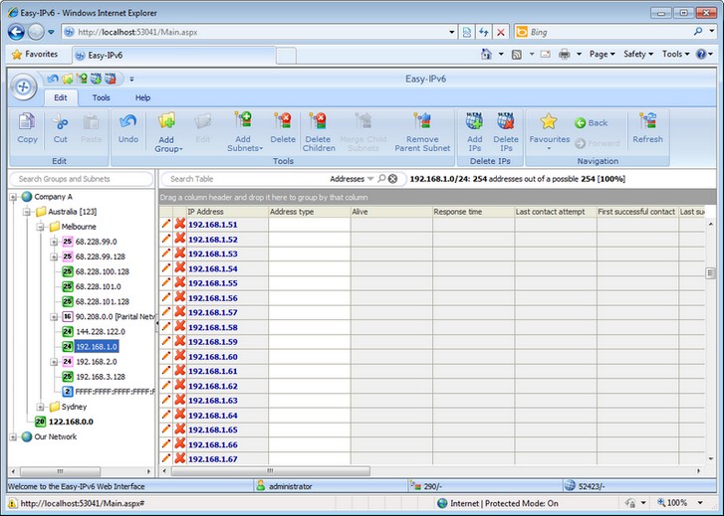Viewport: 724px width, 516px height.
Task: Click the Easy-IPv6 browser tab
Action: pos(174,56)
